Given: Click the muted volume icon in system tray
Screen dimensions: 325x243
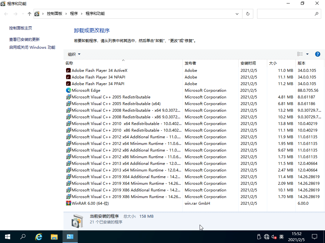Looking at the screenshot, I should tap(274, 236).
